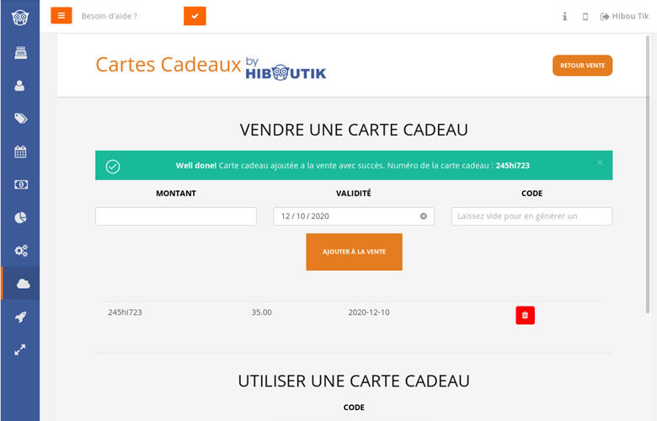This screenshot has width=657, height=421.
Task: Open the money bill icon in sidebar
Action: click(20, 184)
